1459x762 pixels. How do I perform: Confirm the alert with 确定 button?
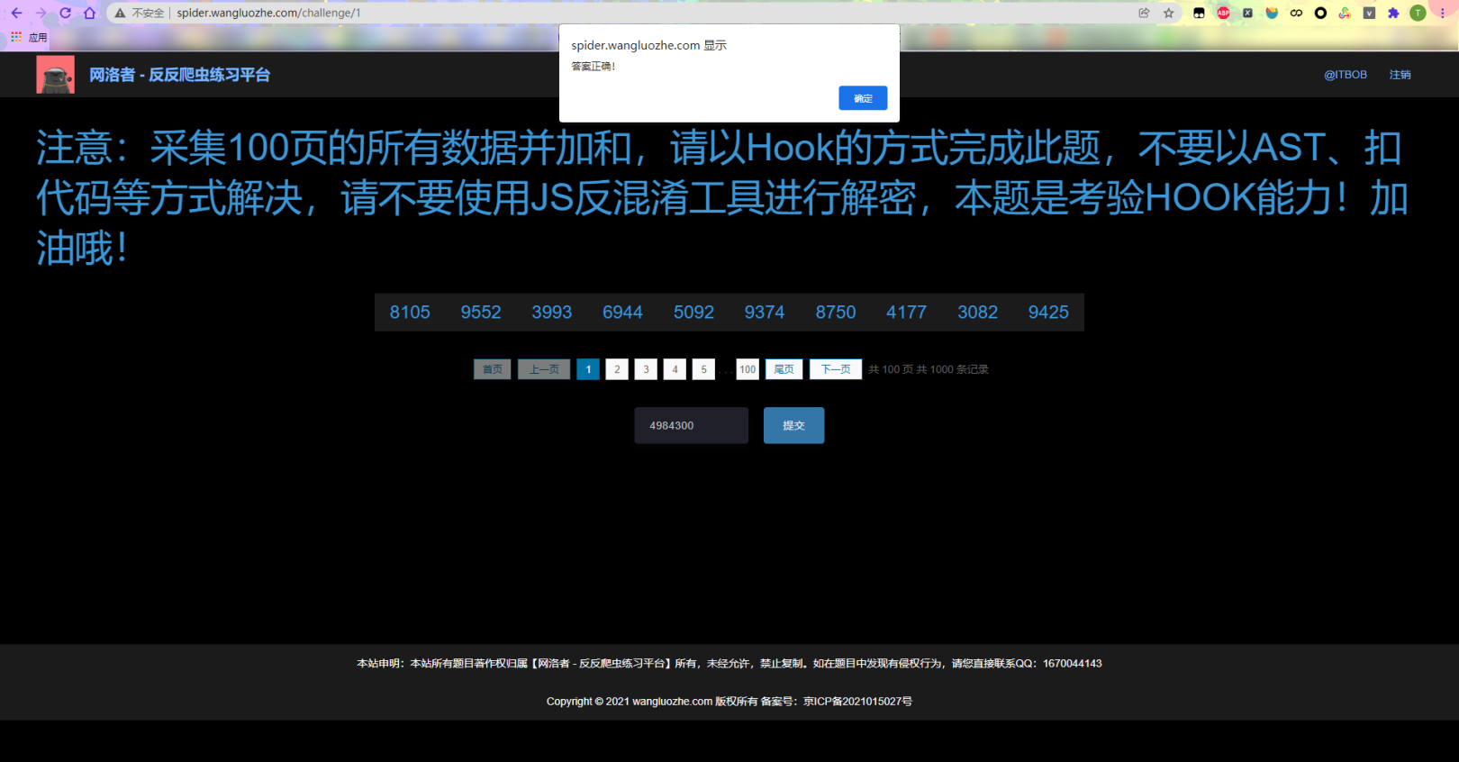[x=863, y=98]
